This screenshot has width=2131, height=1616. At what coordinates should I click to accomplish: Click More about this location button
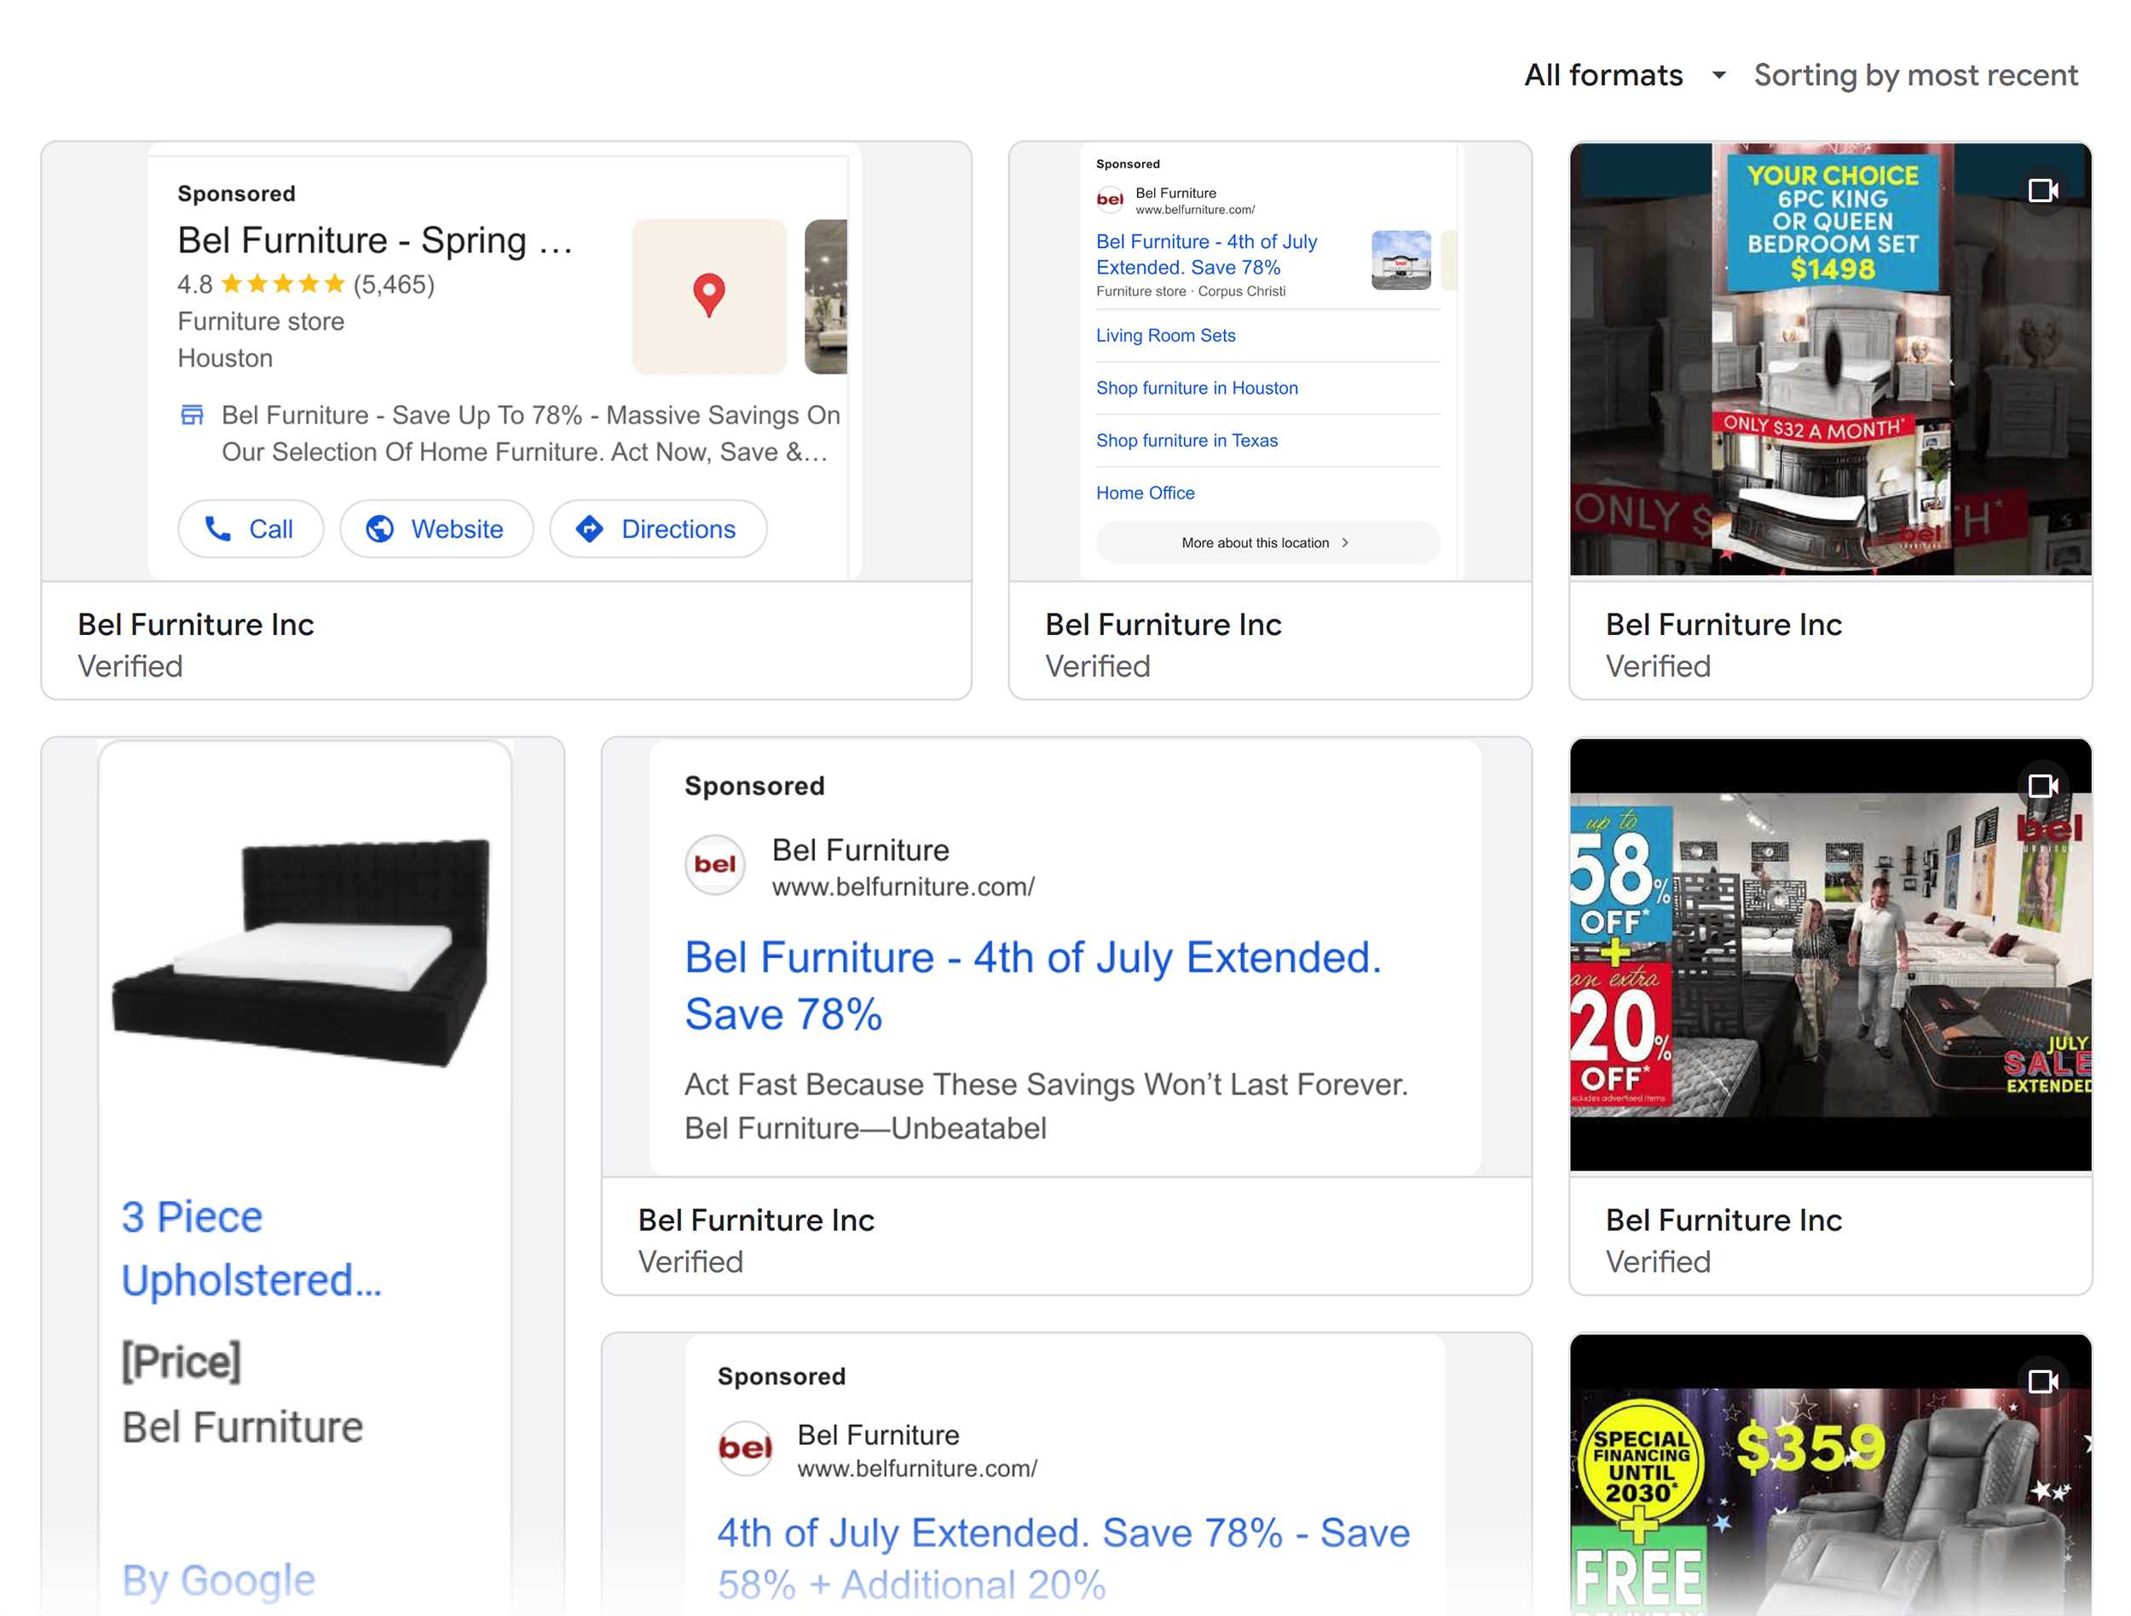1268,542
